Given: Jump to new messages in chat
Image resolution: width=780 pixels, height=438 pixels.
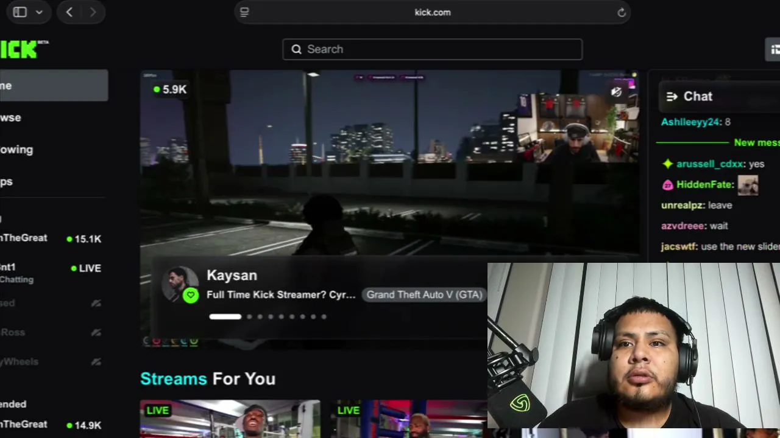Looking at the screenshot, I should click(756, 142).
